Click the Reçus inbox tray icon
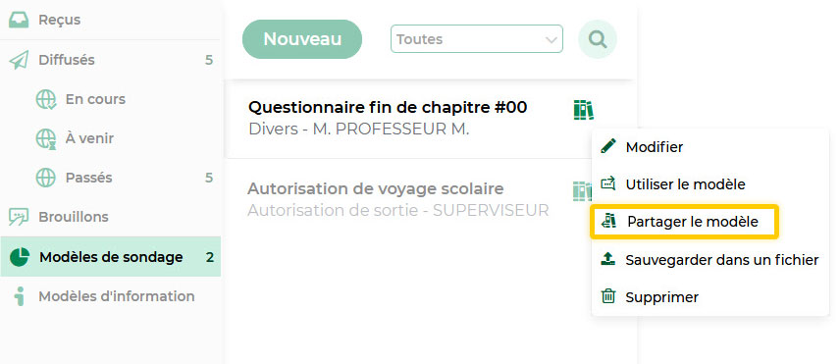840x364 pixels. (19, 20)
